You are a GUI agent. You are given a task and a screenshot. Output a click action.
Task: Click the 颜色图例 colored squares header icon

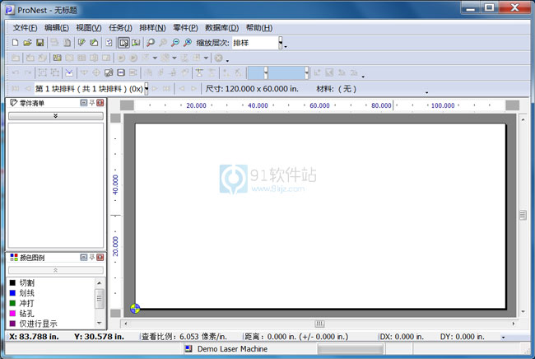(x=14, y=257)
